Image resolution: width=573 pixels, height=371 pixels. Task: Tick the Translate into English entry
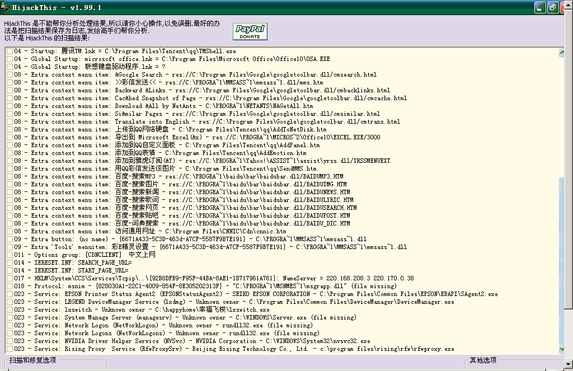point(10,122)
